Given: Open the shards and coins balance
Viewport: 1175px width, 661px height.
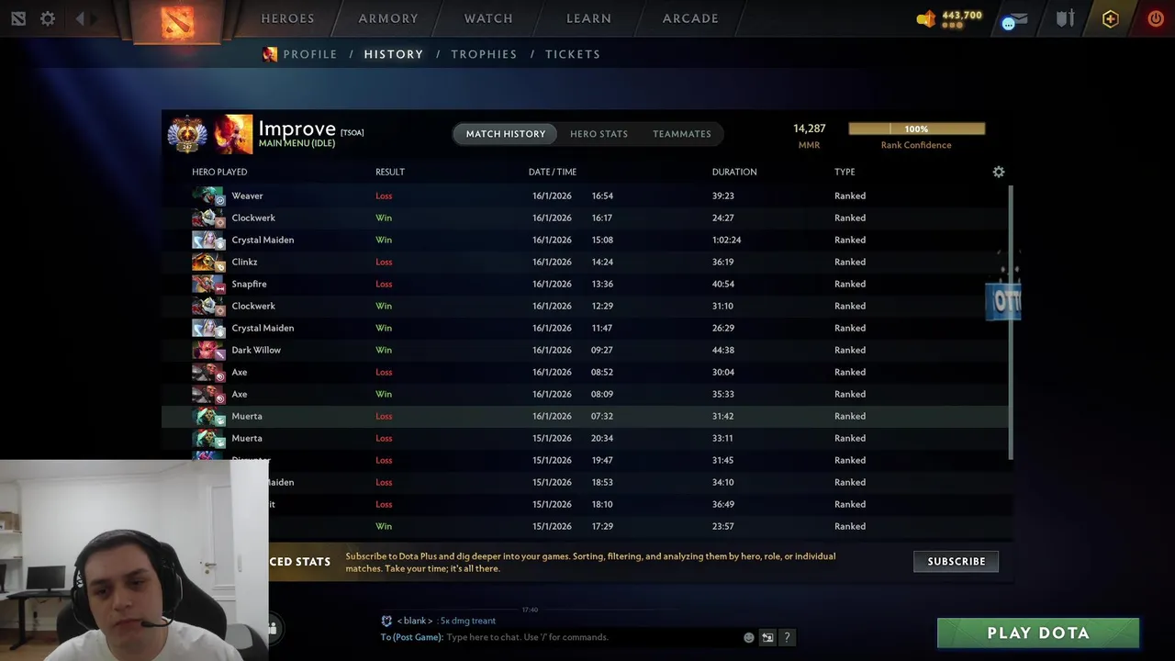Looking at the screenshot, I should click(950, 18).
